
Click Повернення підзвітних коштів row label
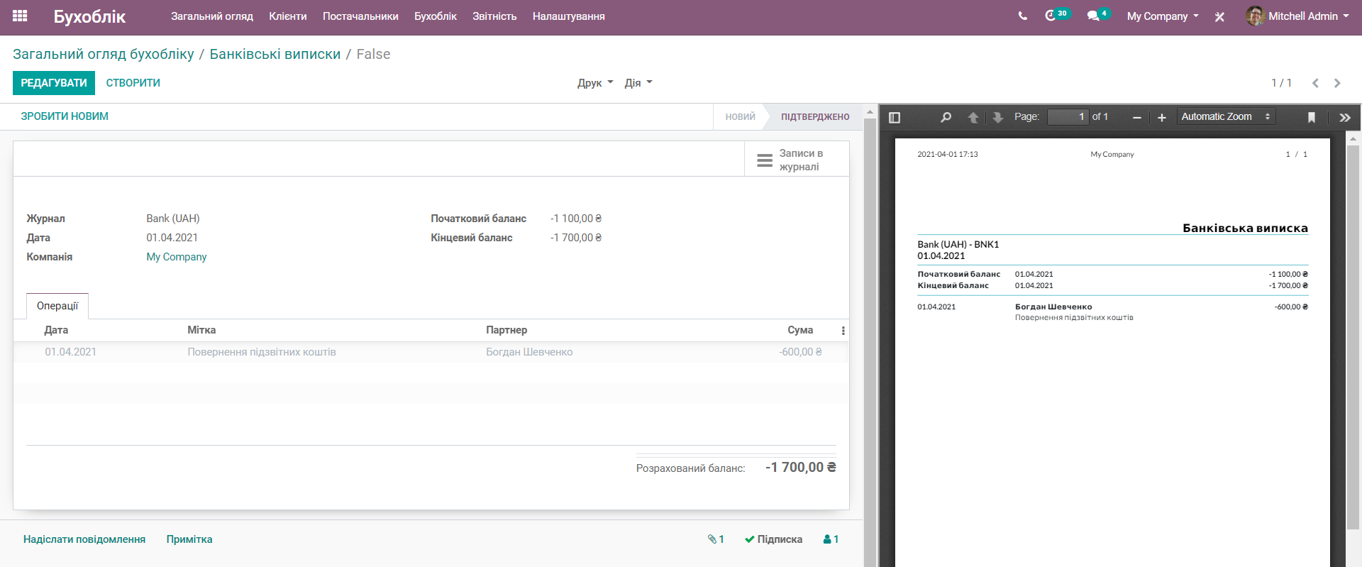262,352
